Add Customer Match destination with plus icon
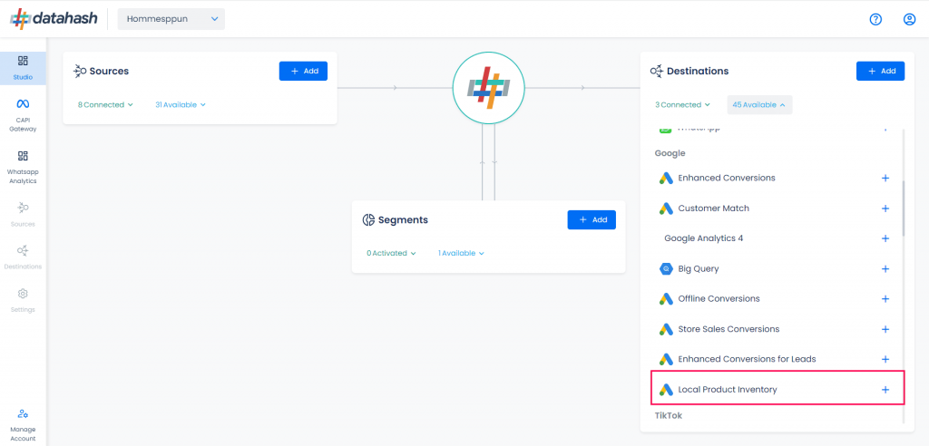The width and height of the screenshot is (929, 446). click(x=885, y=208)
